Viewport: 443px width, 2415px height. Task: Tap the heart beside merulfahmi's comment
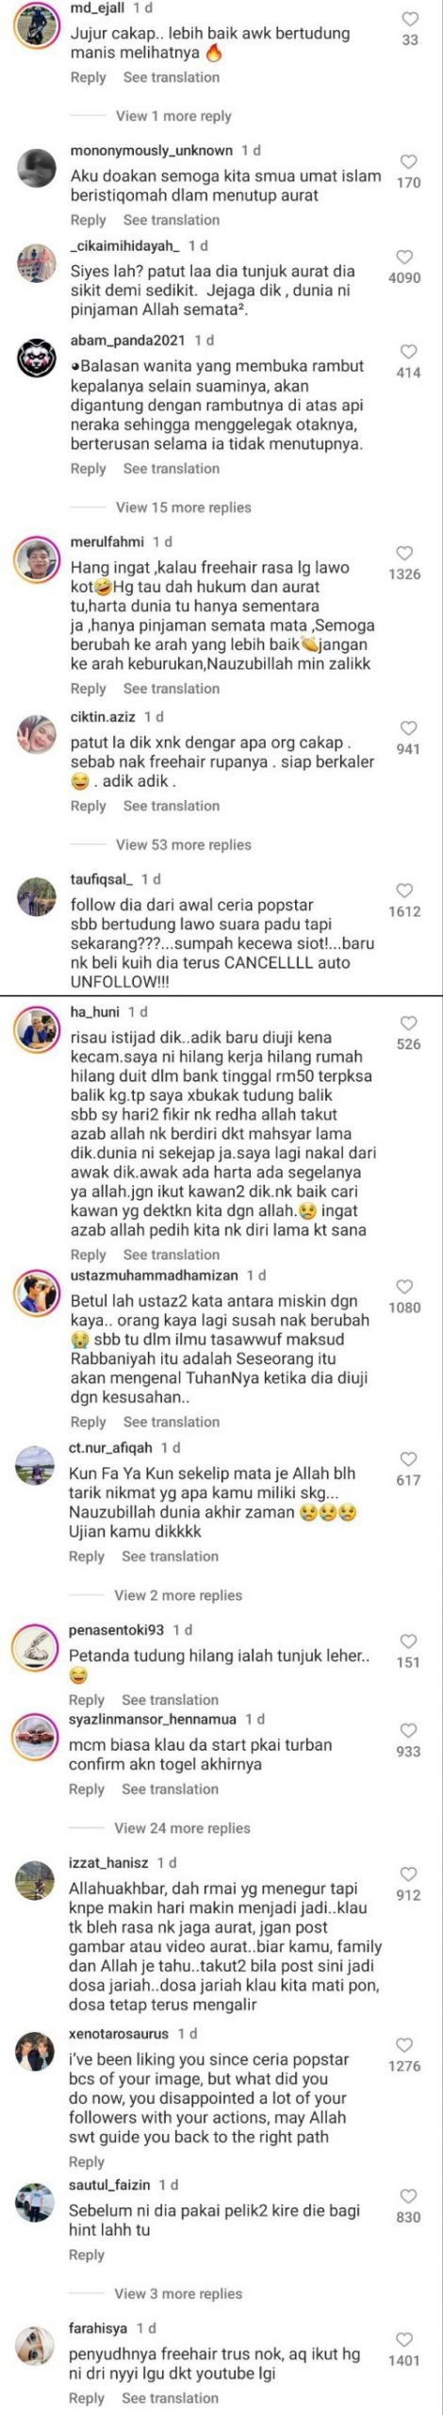click(404, 553)
